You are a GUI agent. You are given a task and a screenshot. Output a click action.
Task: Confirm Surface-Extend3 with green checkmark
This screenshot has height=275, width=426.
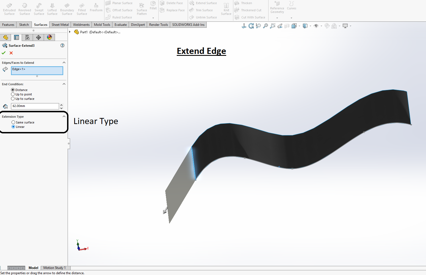pos(4,53)
